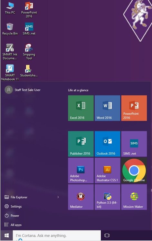Open Outlook 2016 tile

pos(108,144)
